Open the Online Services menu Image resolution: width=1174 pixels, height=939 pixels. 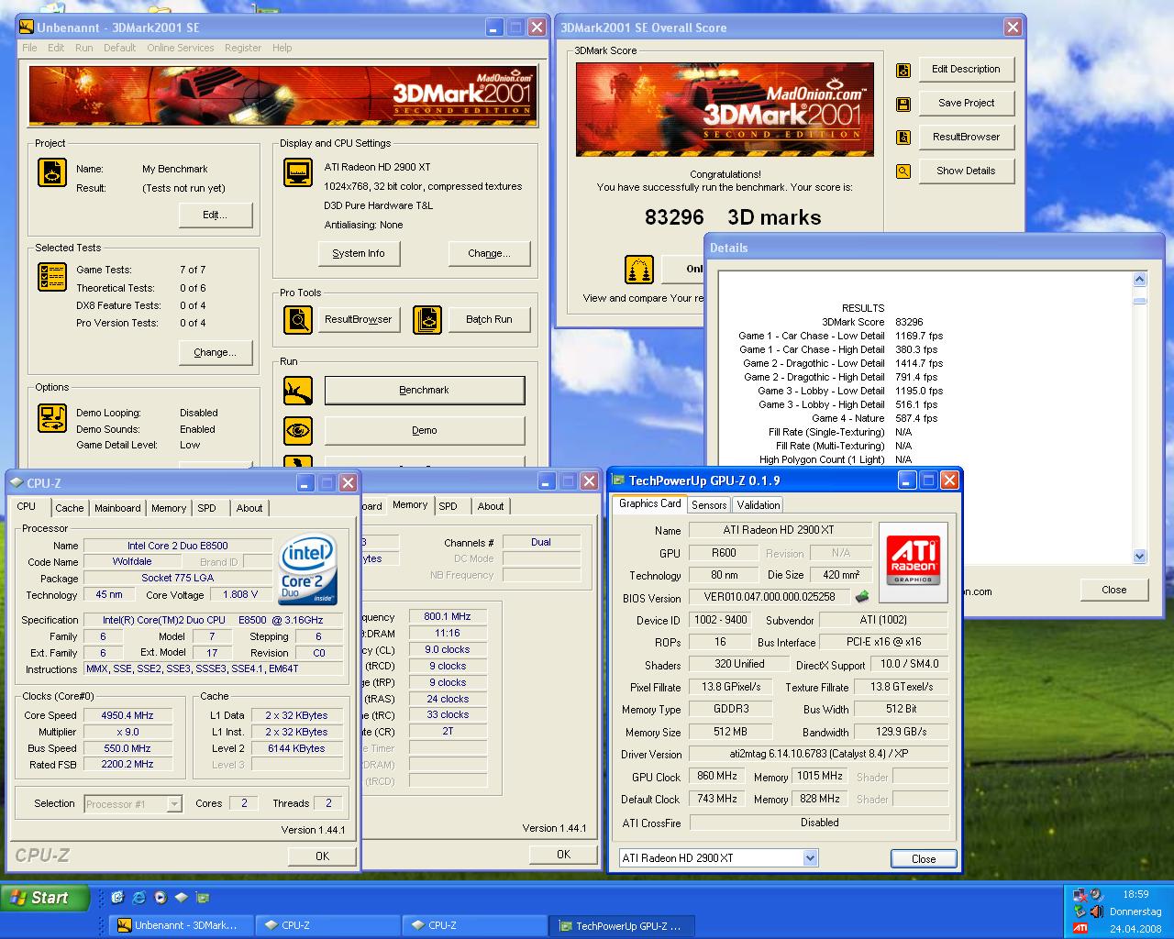[180, 48]
